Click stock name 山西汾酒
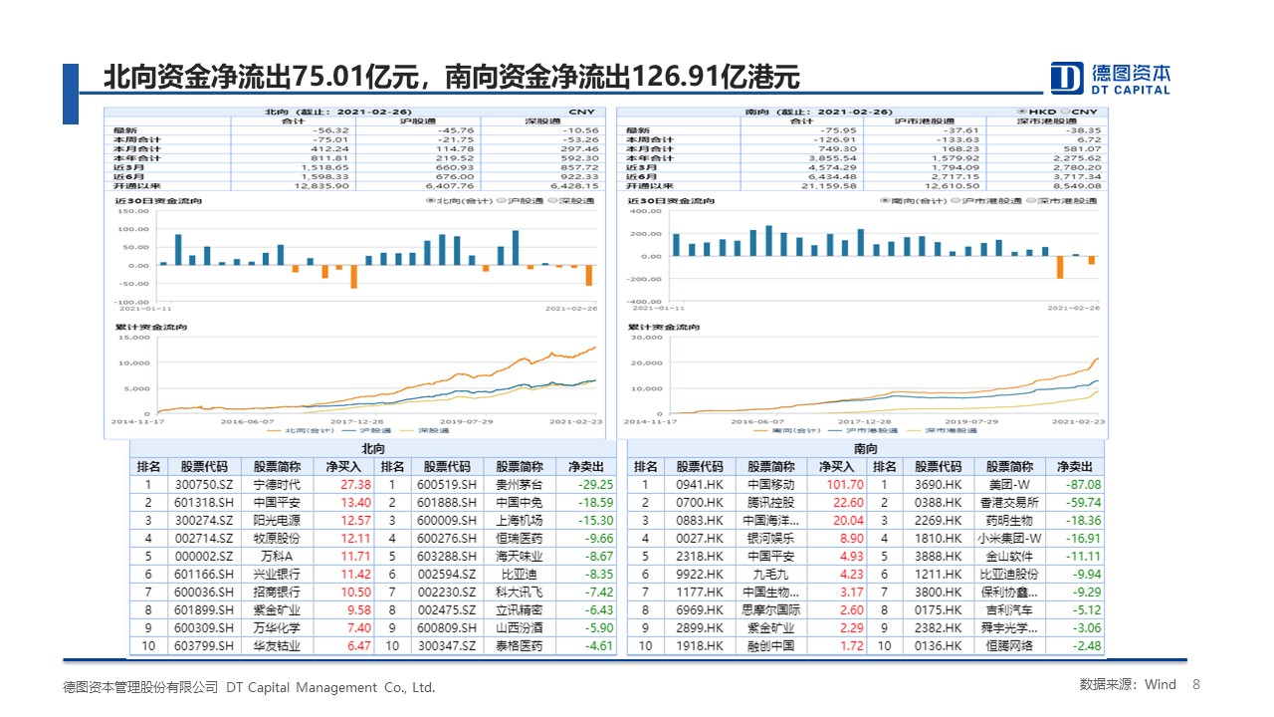The height and width of the screenshot is (717, 1274). 519,628
